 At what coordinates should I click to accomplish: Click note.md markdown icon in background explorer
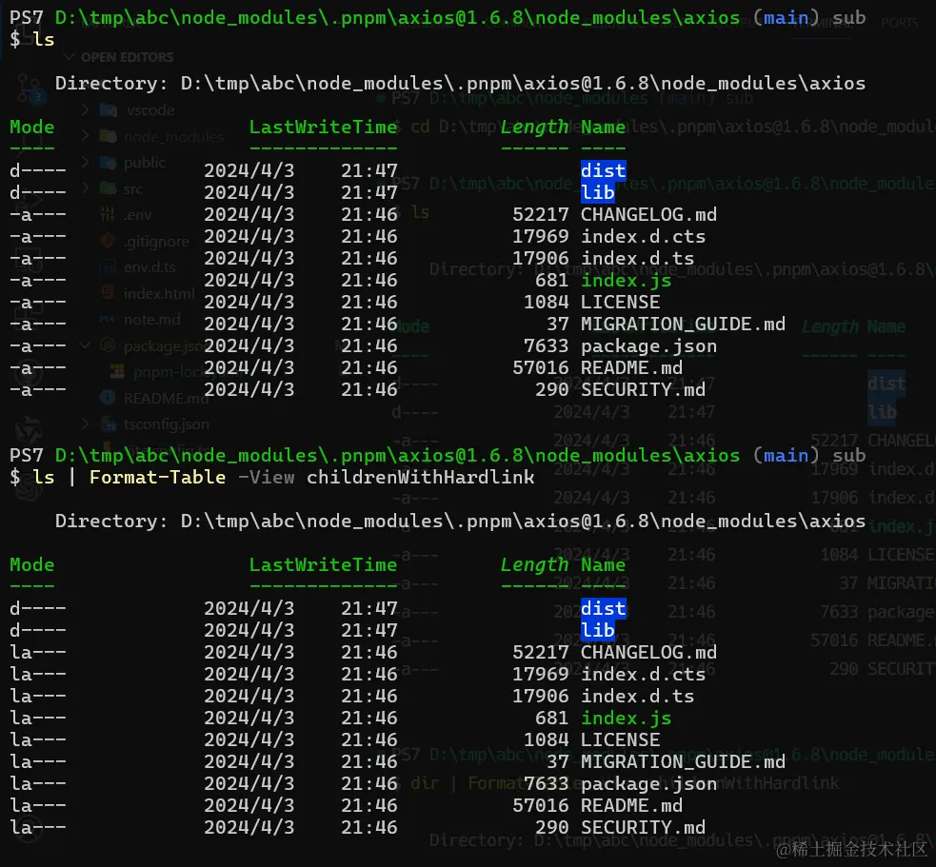[x=108, y=319]
